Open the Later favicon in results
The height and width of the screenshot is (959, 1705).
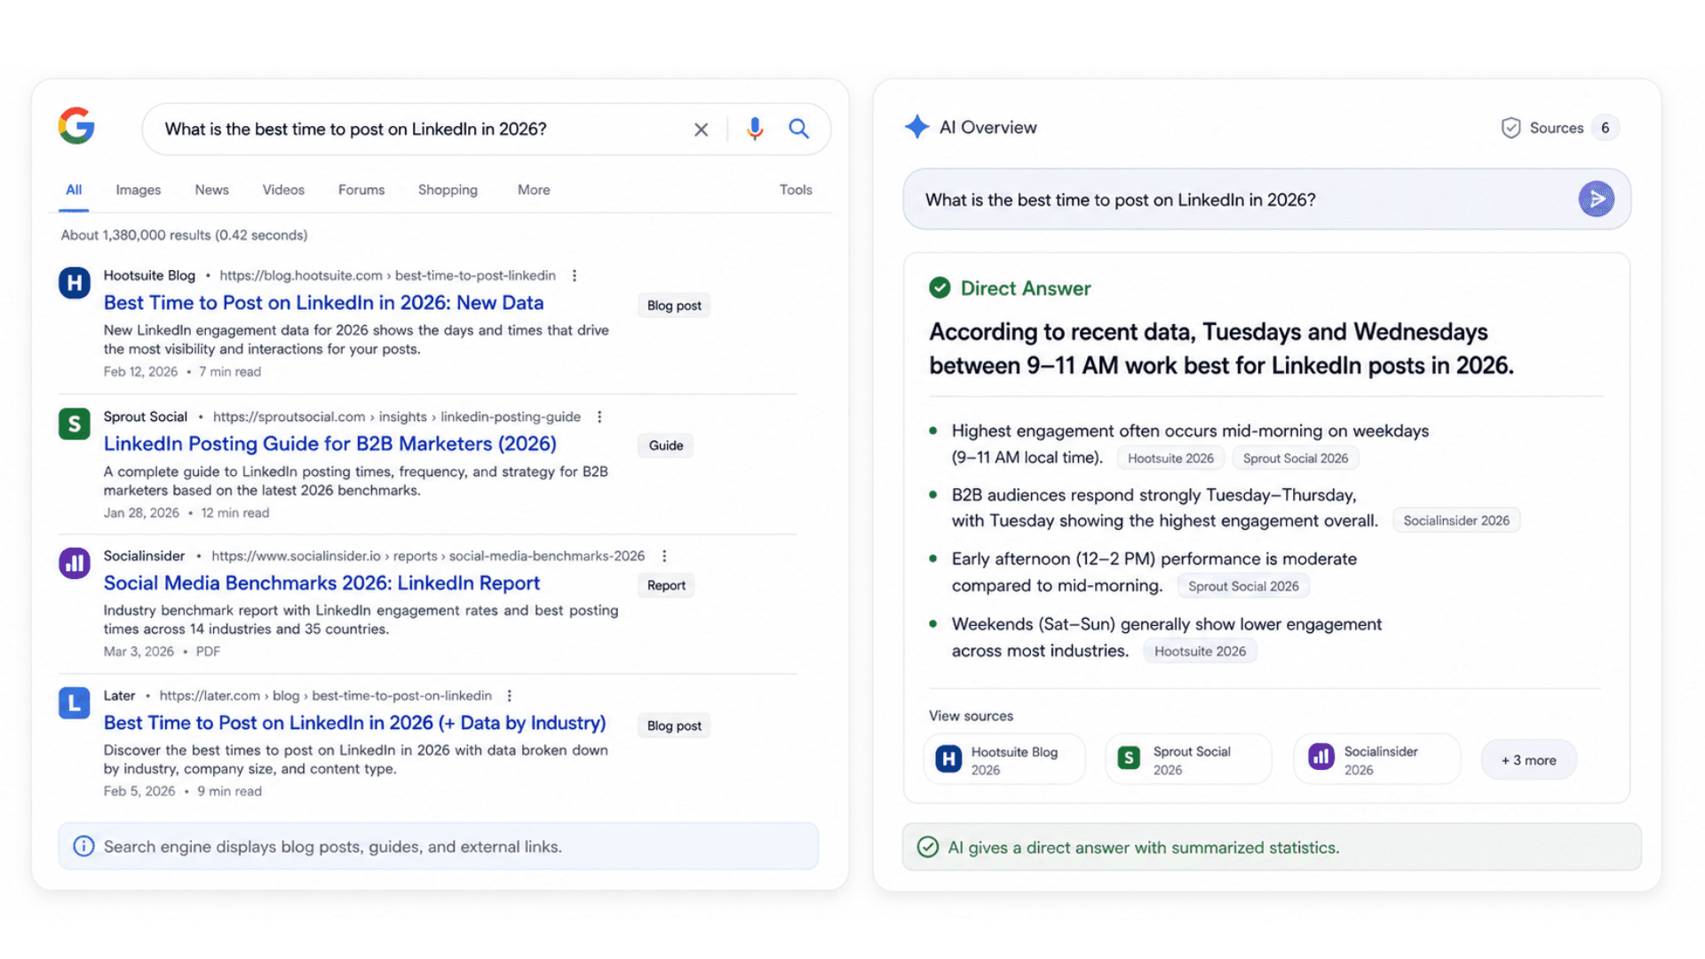pos(75,703)
